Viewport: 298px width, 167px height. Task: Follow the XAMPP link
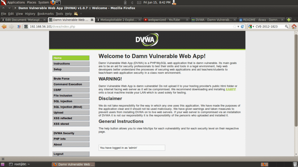click(231, 89)
